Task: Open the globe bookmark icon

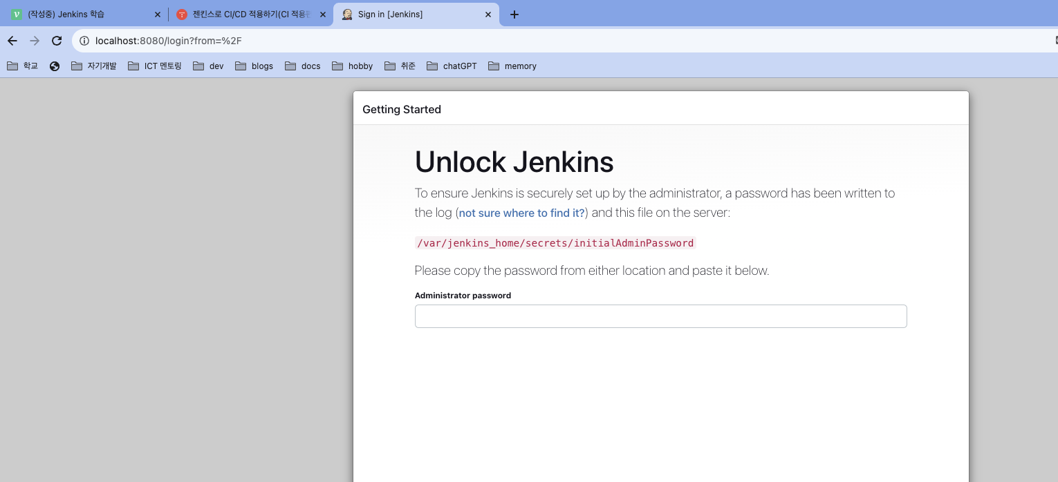Action: 55,66
